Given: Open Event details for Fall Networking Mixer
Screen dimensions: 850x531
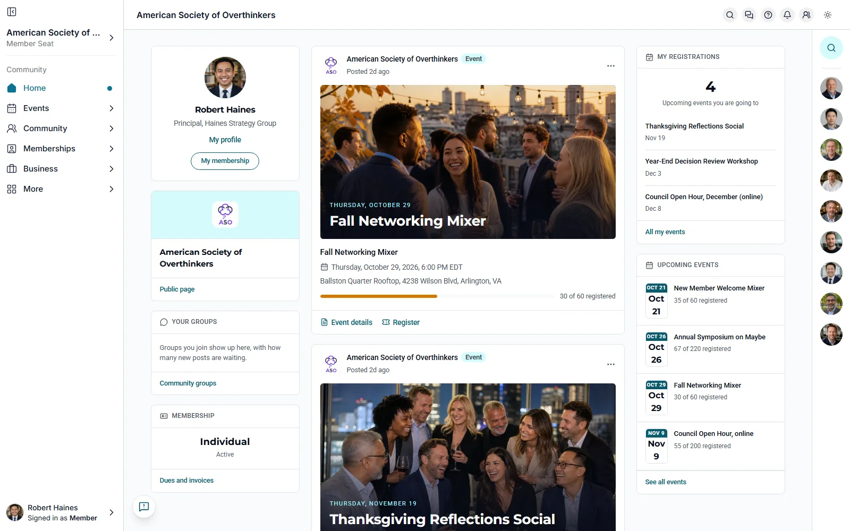Looking at the screenshot, I should pyautogui.click(x=346, y=322).
